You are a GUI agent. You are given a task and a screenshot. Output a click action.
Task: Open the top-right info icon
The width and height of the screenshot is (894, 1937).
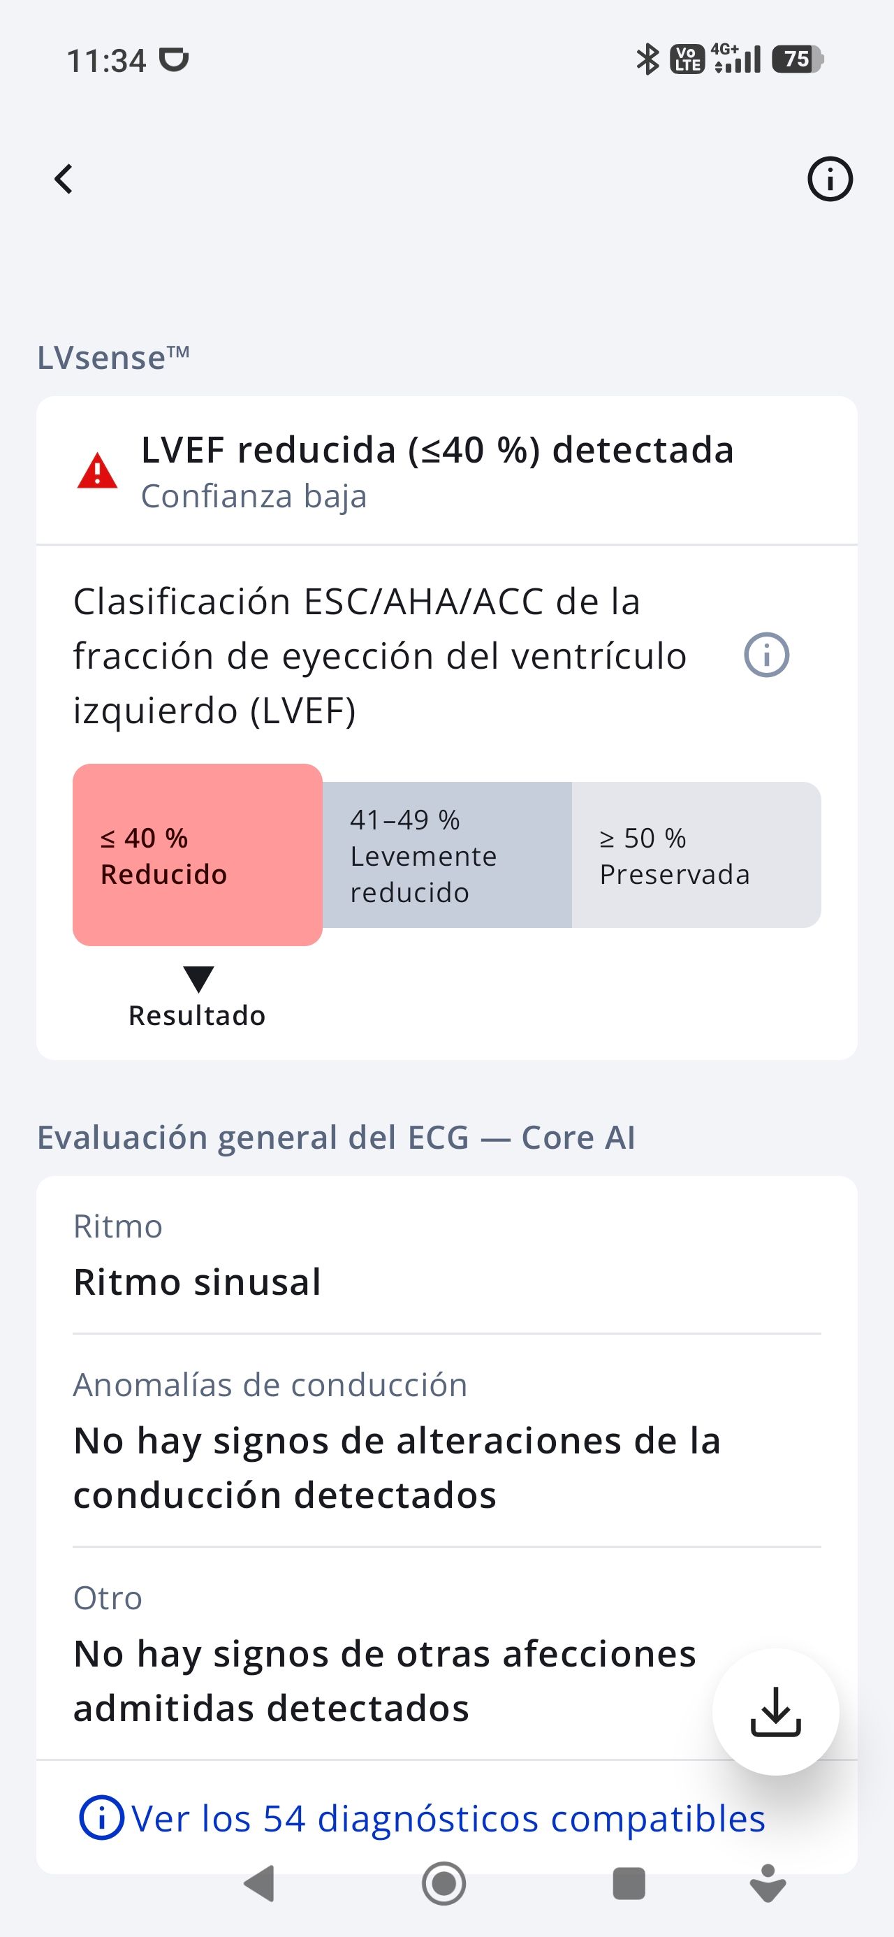pyautogui.click(x=829, y=179)
